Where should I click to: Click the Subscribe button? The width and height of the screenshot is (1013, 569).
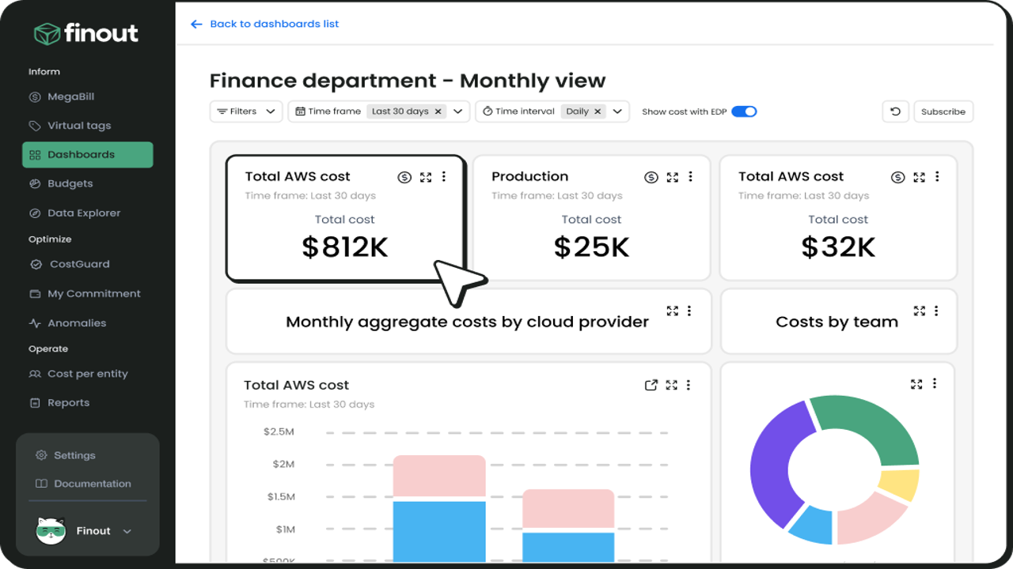943,111
